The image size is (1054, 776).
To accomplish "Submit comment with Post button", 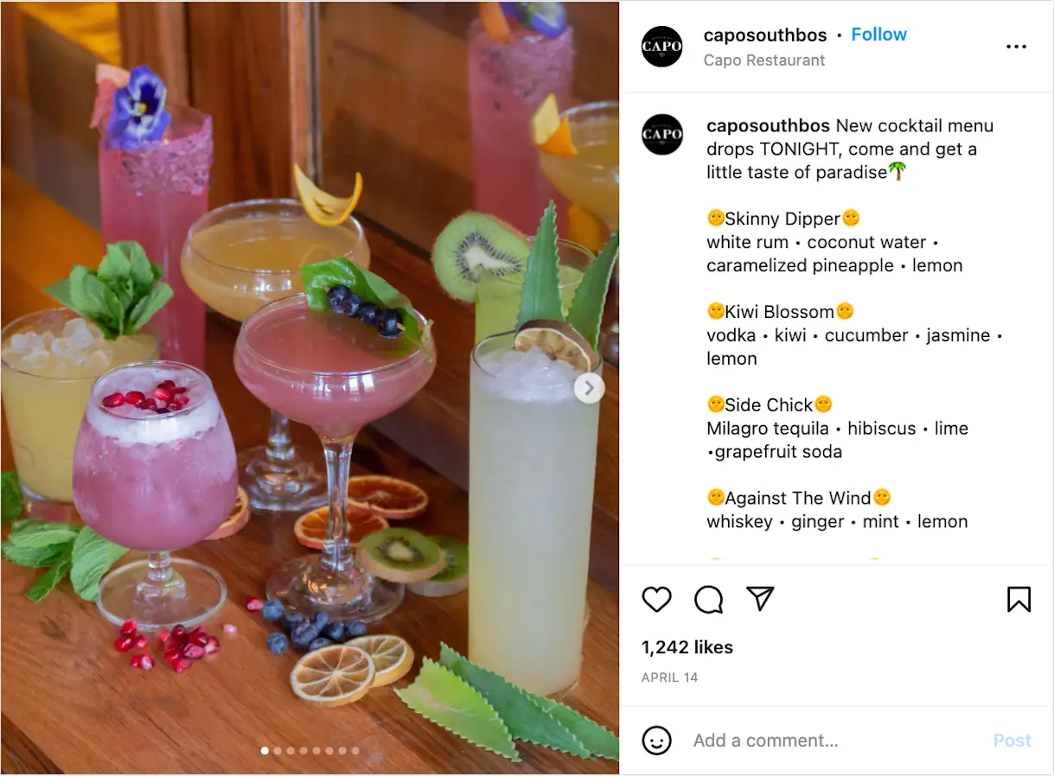I will (x=1012, y=741).
